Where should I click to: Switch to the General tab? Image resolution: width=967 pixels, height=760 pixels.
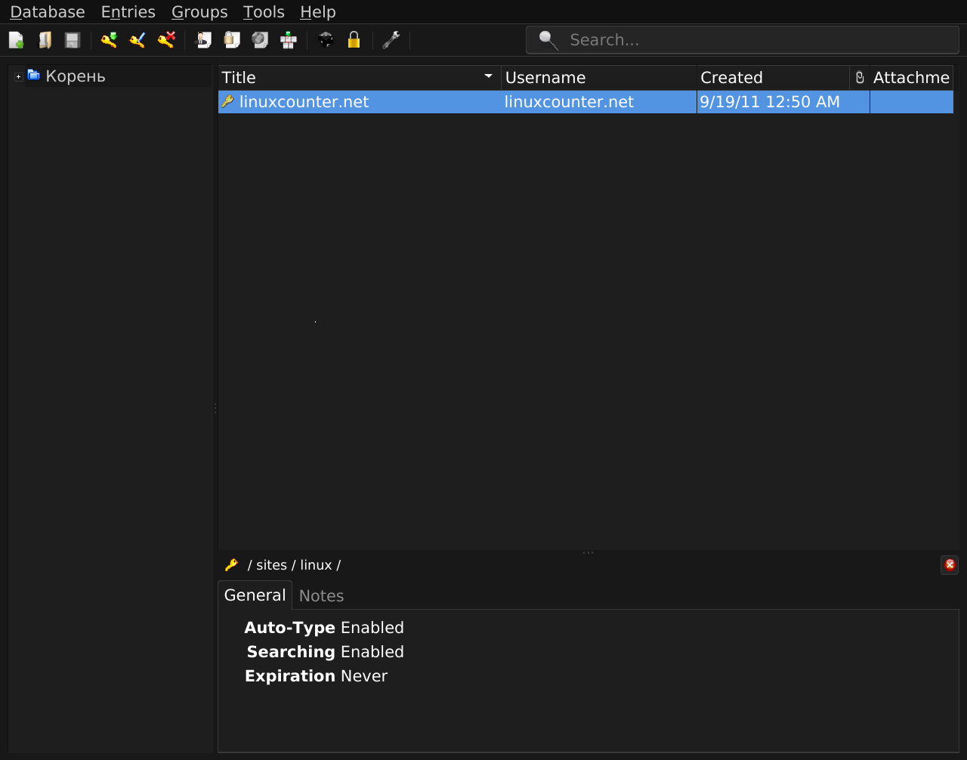coord(255,595)
